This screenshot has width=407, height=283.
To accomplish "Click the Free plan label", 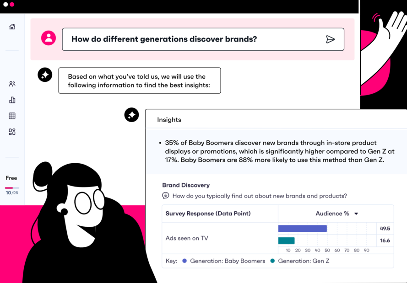I will click(x=11, y=178).
